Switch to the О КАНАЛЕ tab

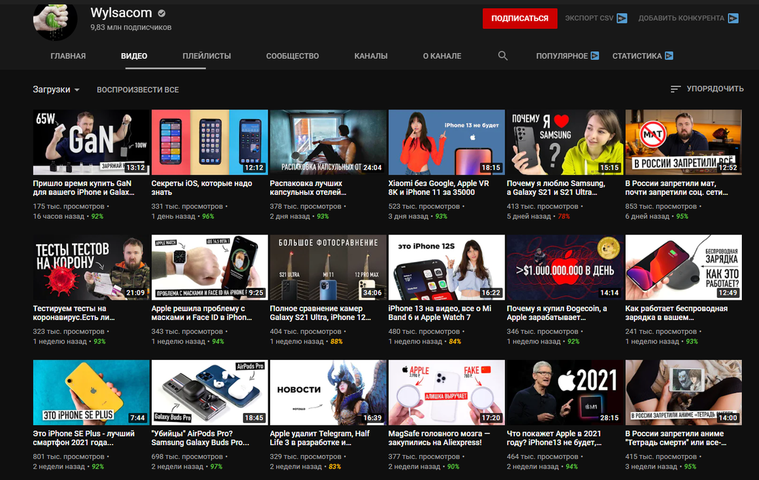442,56
